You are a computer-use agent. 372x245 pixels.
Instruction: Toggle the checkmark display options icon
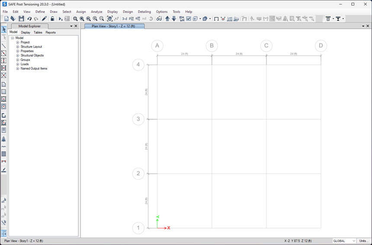[189, 19]
